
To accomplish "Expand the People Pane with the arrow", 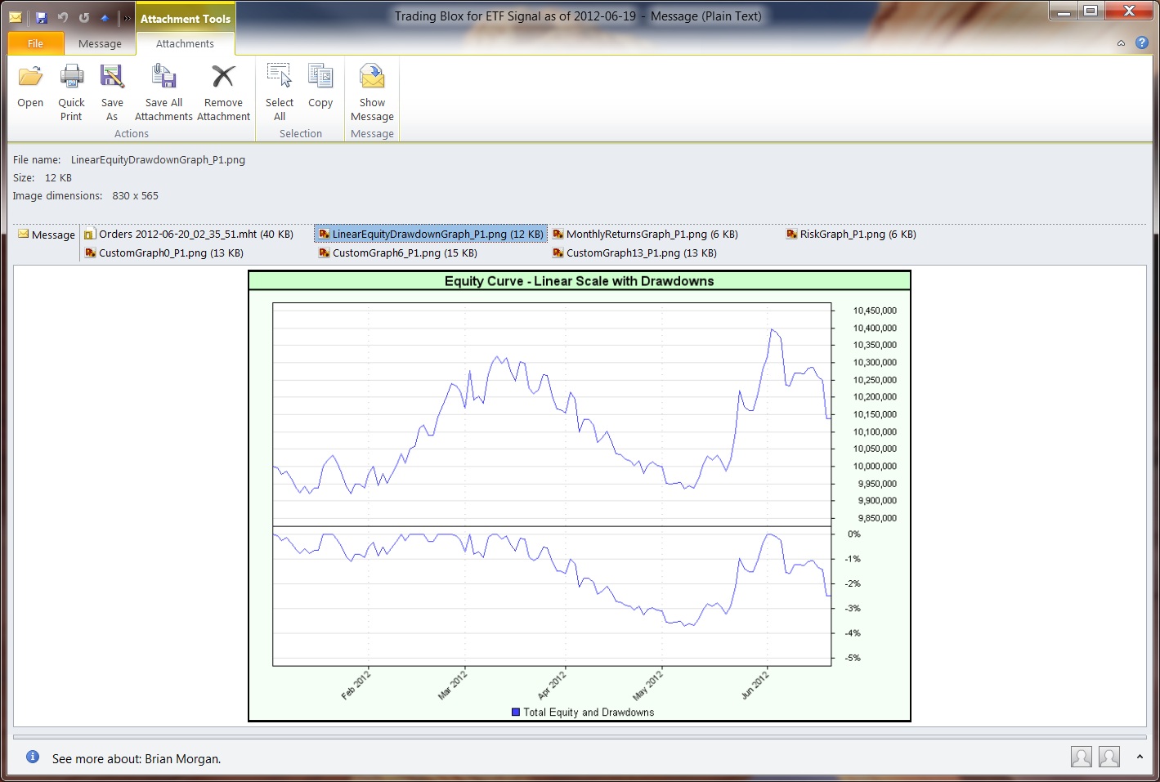I will (1140, 757).
